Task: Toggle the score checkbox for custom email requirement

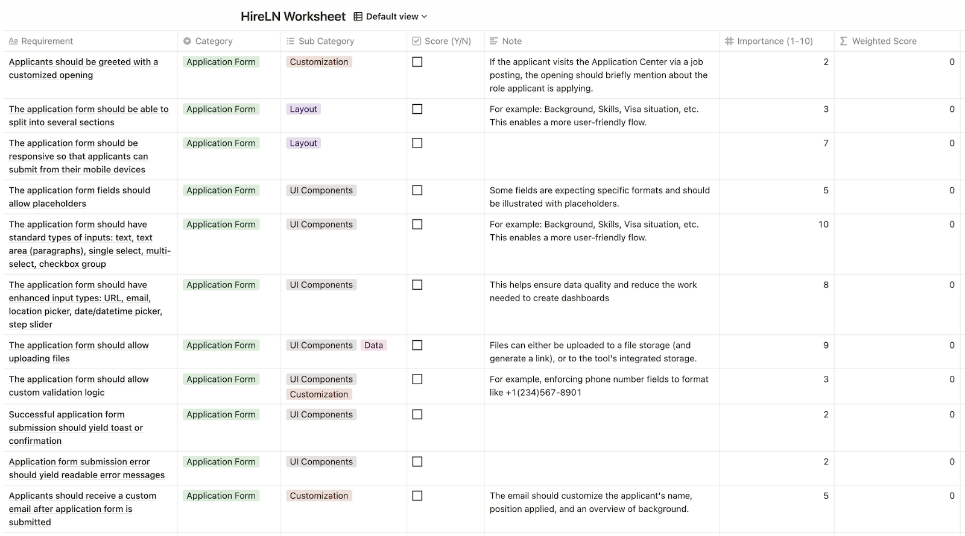Action: 417,496
